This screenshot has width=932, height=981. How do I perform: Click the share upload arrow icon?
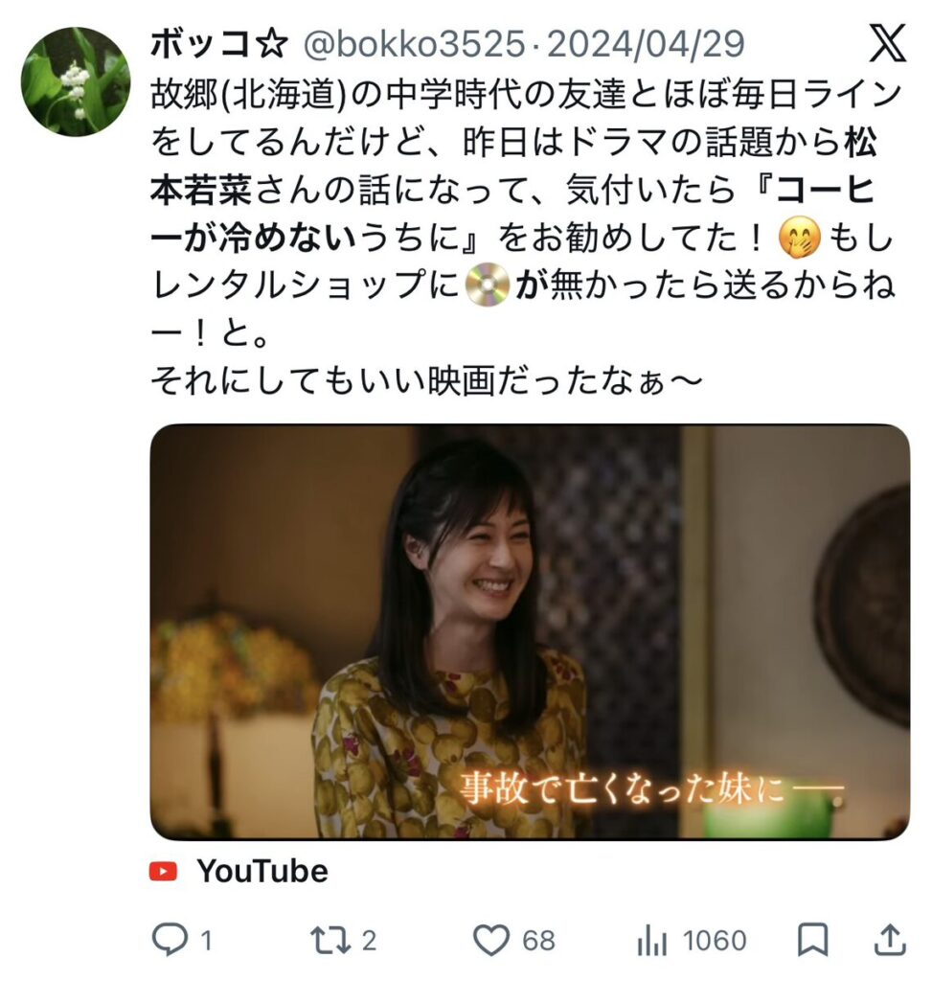click(x=890, y=940)
